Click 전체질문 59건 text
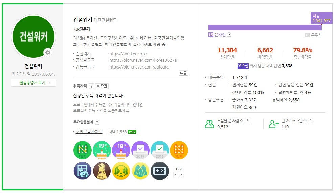Image resolution: width=334 pixels, height=193 pixels. coord(245,85)
